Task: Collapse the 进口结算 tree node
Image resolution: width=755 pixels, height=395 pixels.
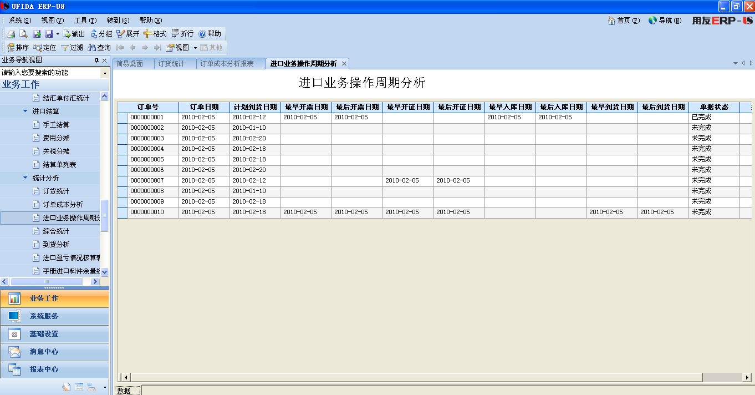Action: click(x=25, y=111)
